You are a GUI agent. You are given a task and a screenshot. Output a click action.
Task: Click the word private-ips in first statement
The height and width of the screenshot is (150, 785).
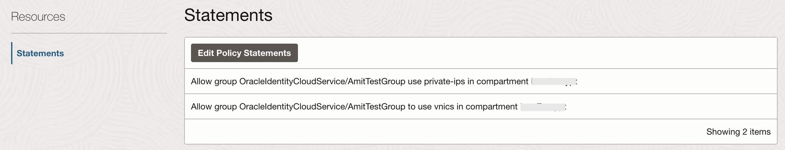[x=444, y=81]
